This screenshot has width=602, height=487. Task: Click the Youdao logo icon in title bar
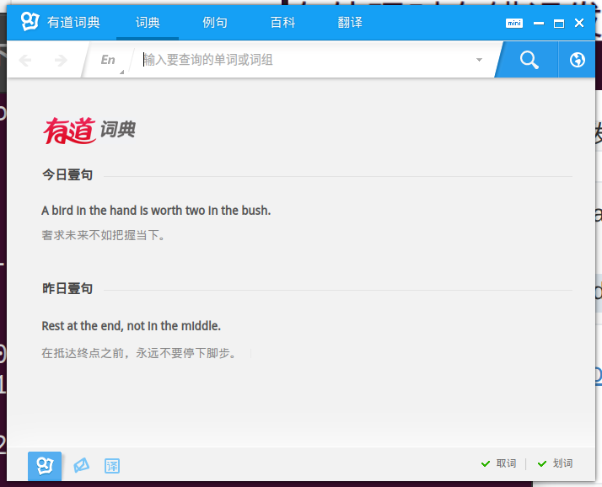30,22
